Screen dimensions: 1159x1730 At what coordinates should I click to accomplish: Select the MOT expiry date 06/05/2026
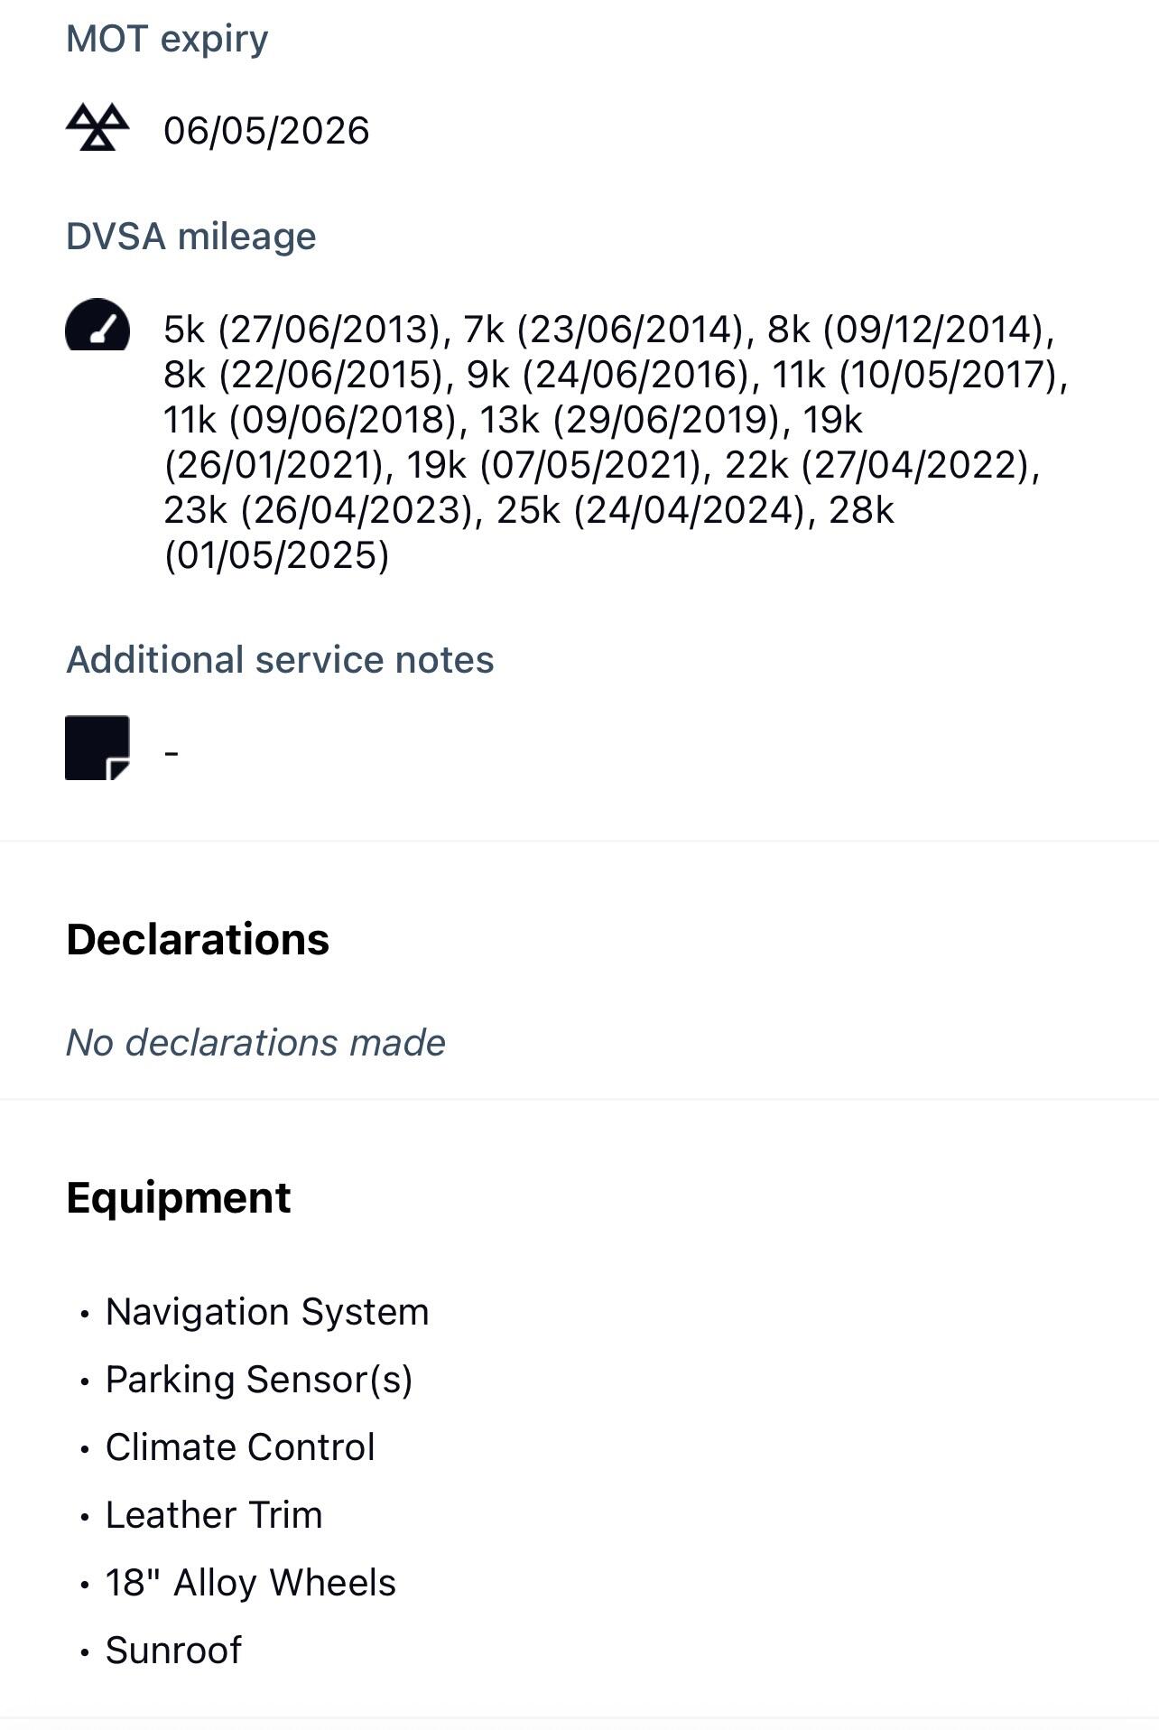pyautogui.click(x=266, y=131)
